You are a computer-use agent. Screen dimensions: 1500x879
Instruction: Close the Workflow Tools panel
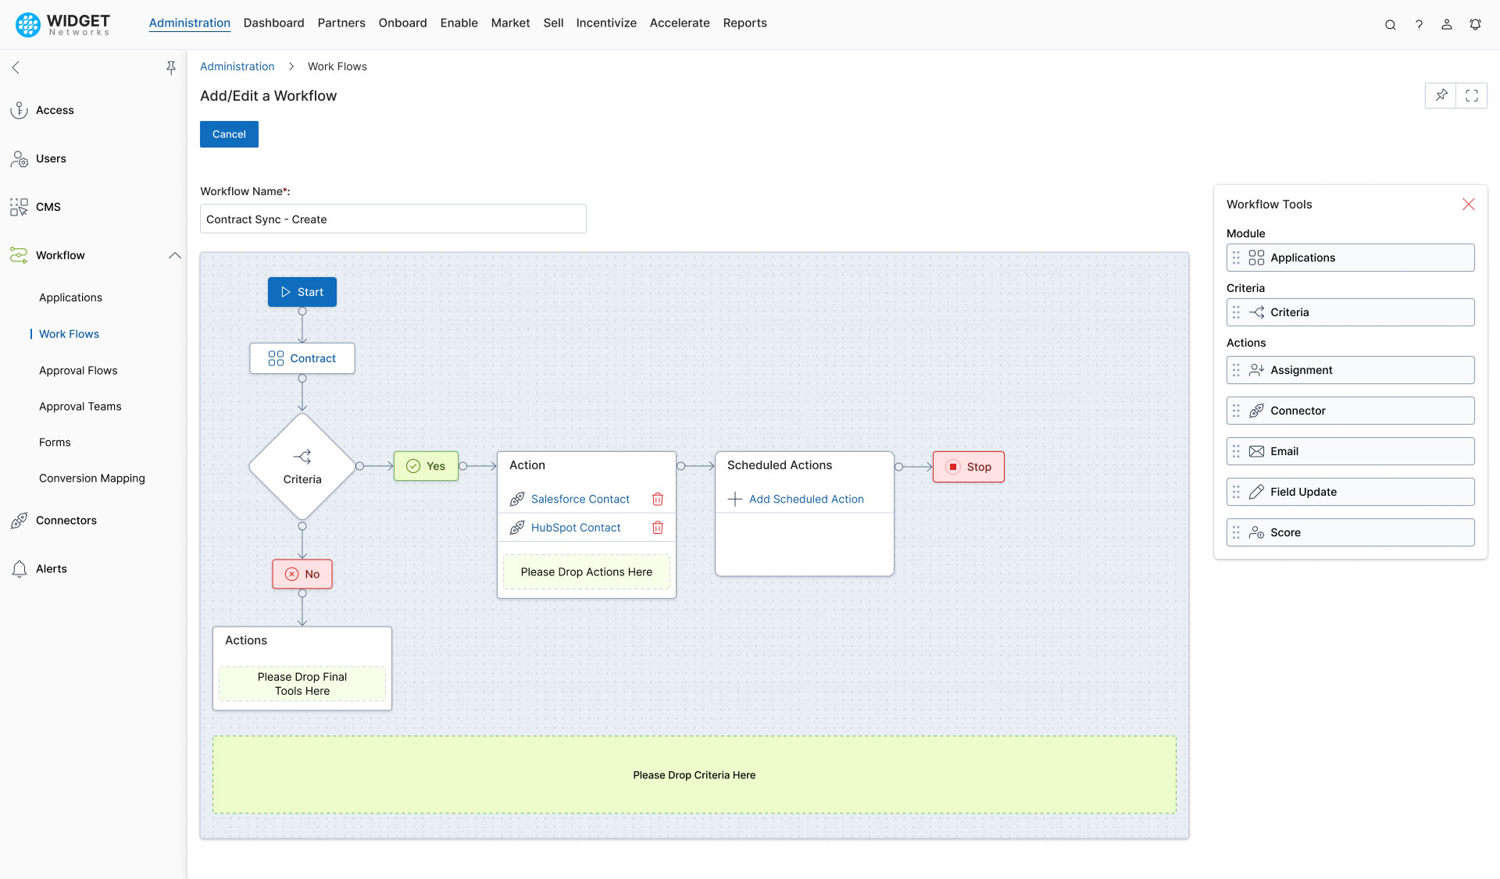click(1469, 205)
